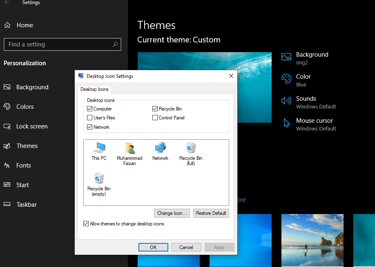Click the Sounds speaker icon in Themes pane

click(x=286, y=101)
